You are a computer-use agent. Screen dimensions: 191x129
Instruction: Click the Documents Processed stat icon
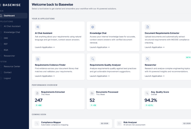pyautogui.click(x=92, y=93)
